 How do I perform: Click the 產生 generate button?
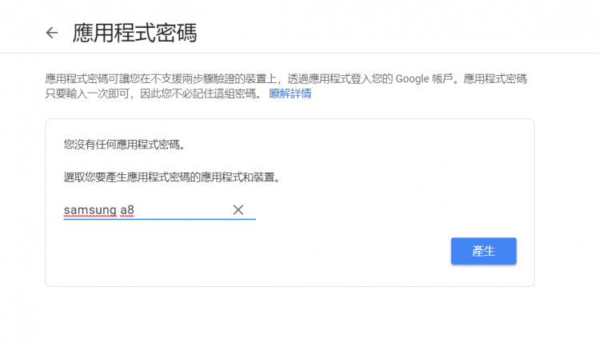click(483, 251)
